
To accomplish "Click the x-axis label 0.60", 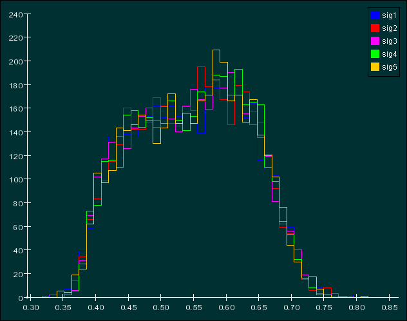I will coord(226,307).
